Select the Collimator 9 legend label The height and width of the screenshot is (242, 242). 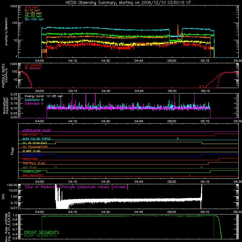pos(34,103)
